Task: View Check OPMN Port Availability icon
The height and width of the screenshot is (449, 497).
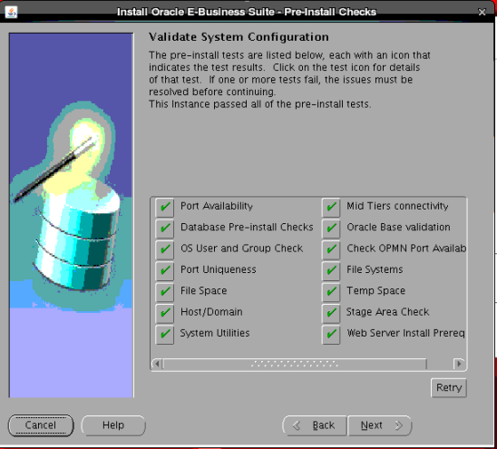Action: click(x=331, y=249)
